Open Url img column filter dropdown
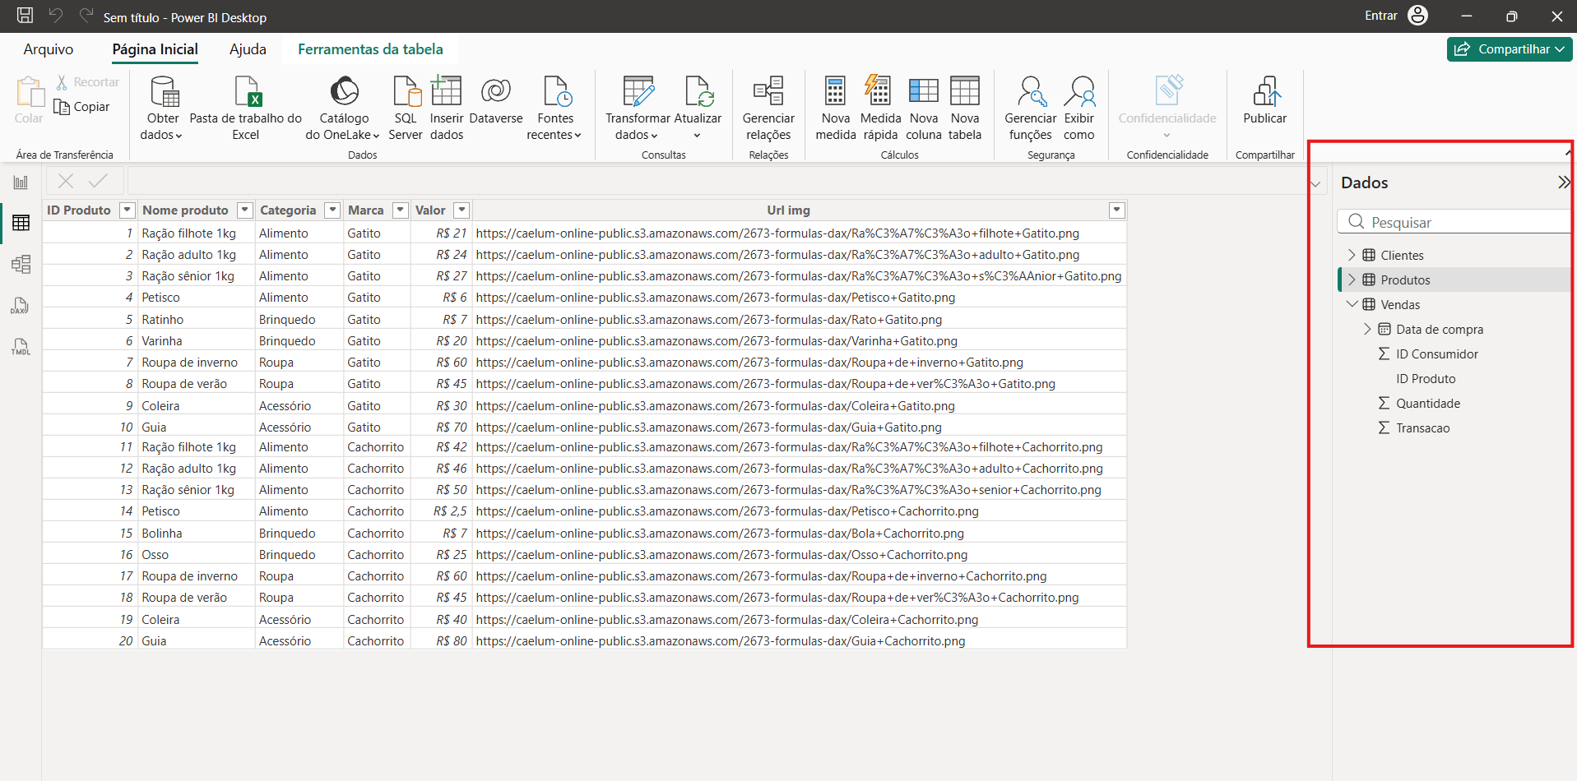Viewport: 1577px width, 781px height. click(1117, 210)
